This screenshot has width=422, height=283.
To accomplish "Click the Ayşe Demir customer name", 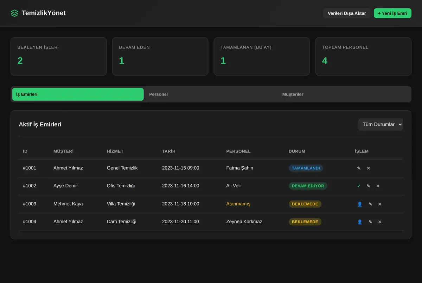I will (66, 186).
